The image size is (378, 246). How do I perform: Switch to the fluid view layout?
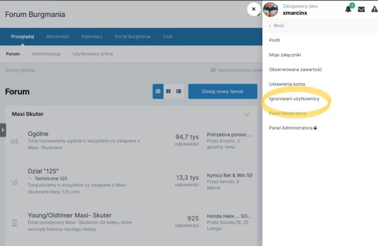179,92
